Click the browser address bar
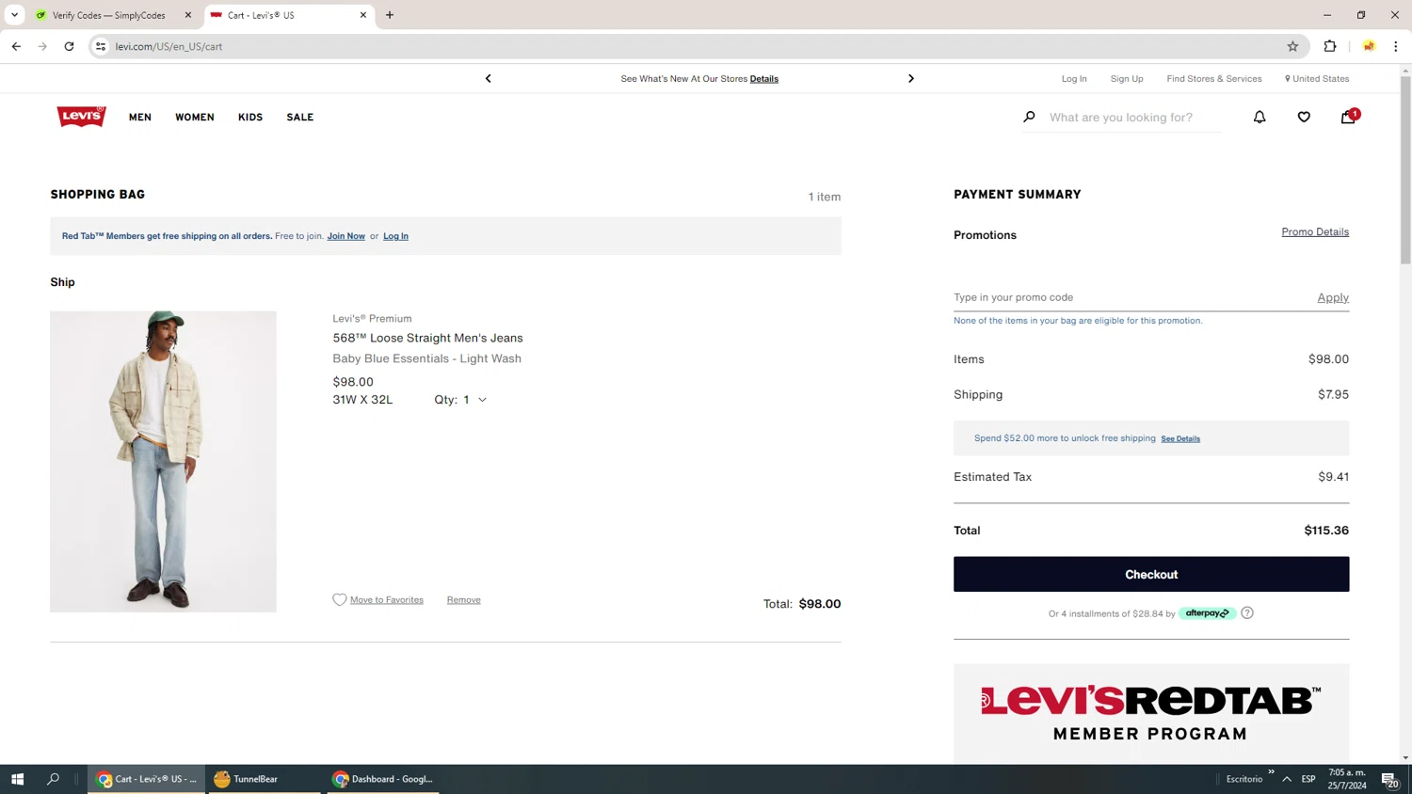 697,46
